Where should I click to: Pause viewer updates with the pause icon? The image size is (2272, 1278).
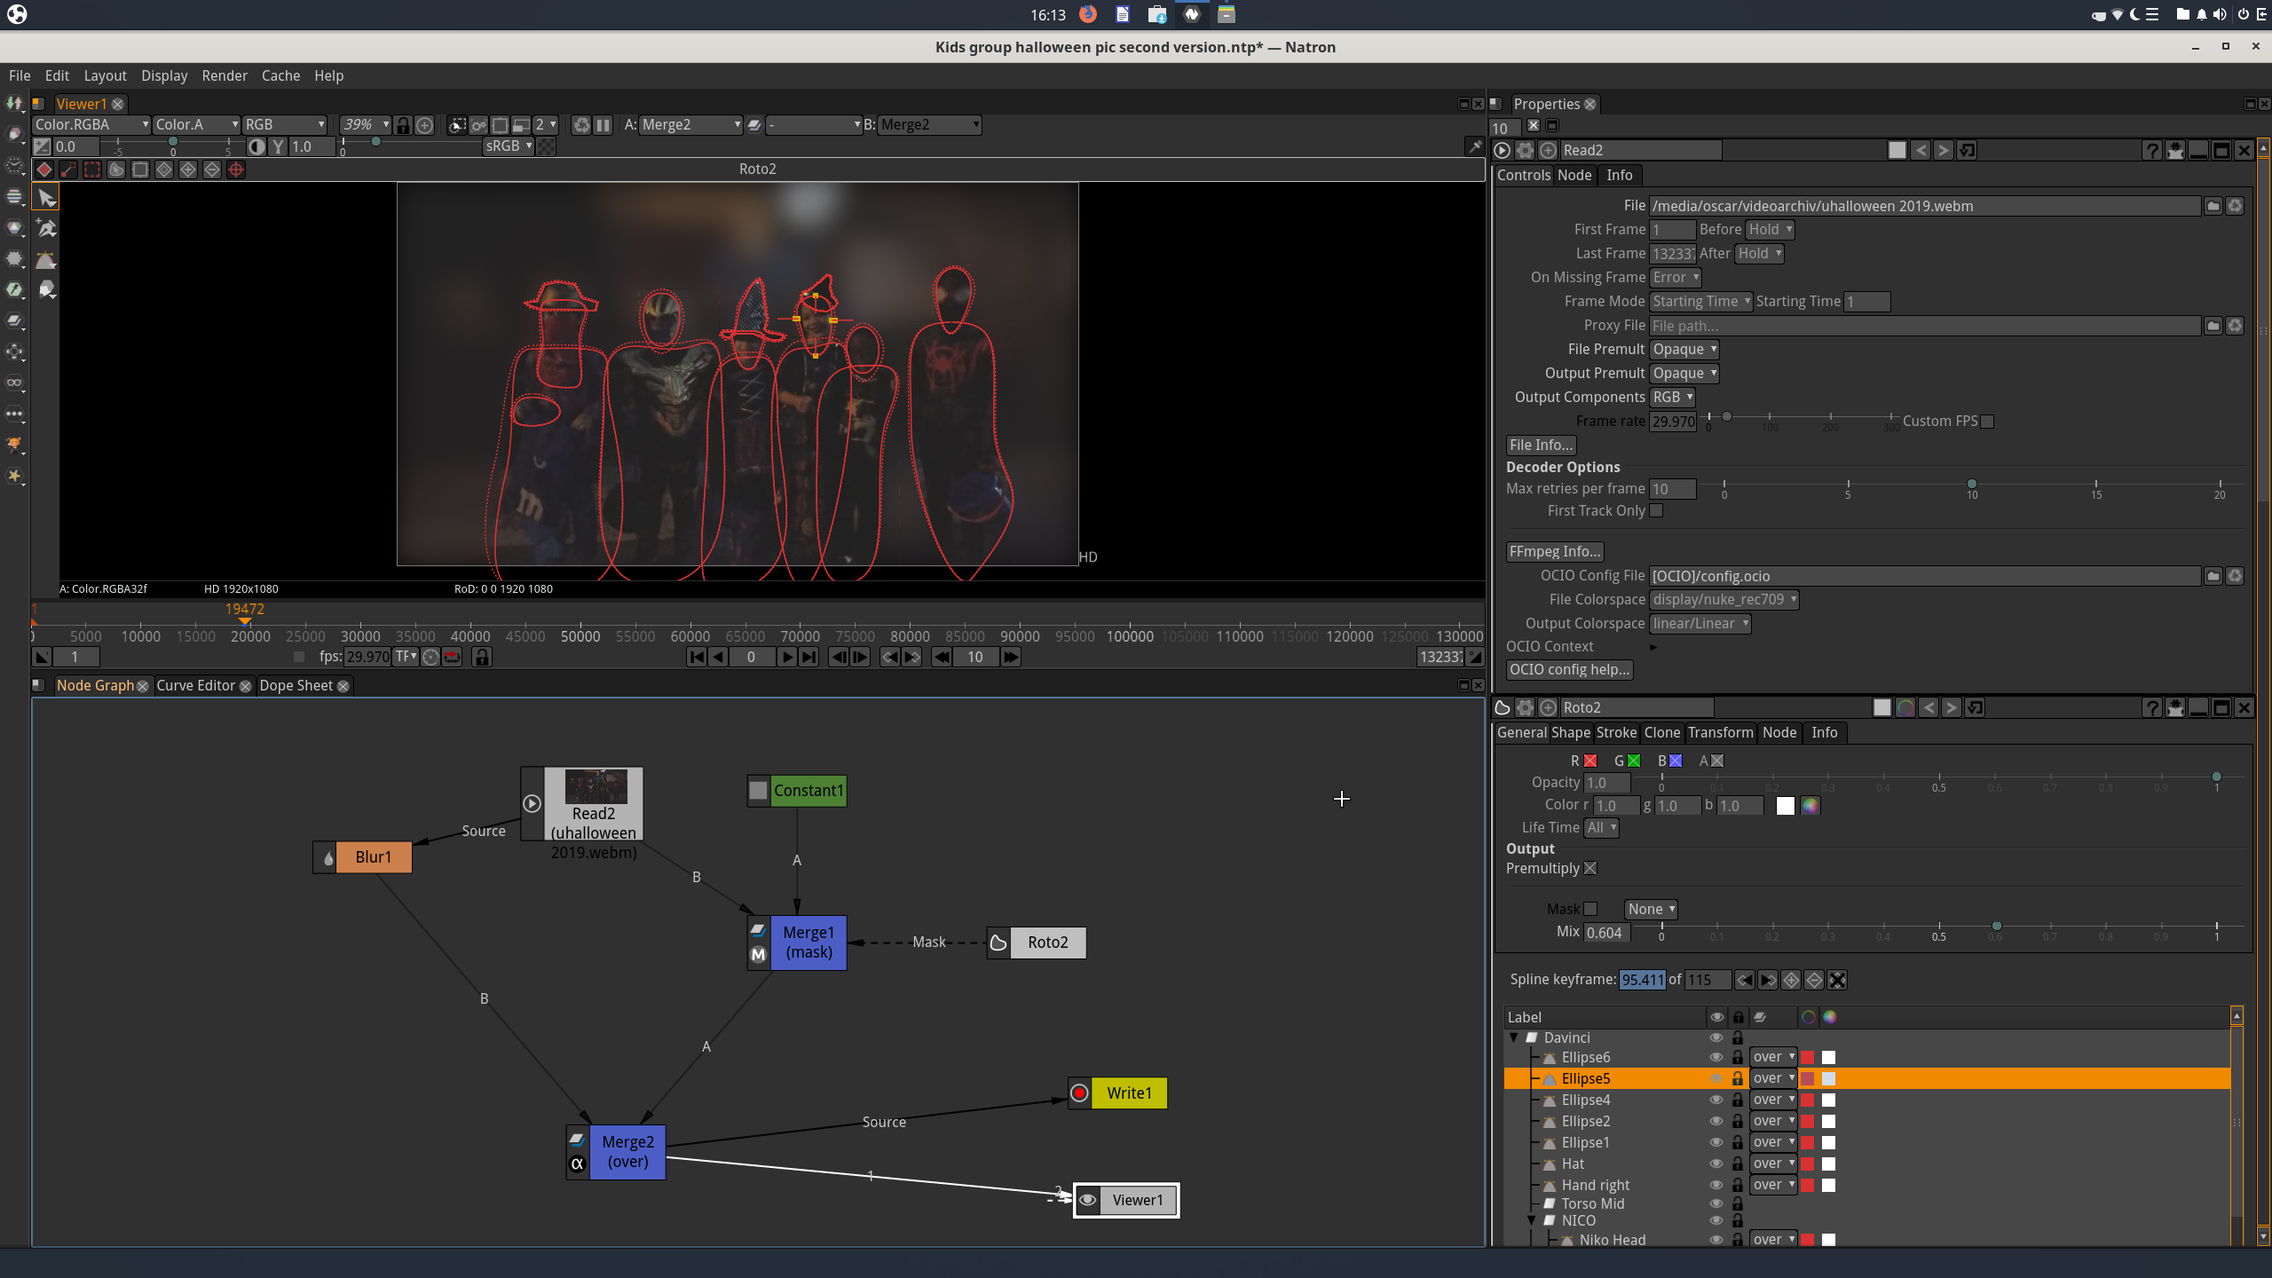[603, 125]
